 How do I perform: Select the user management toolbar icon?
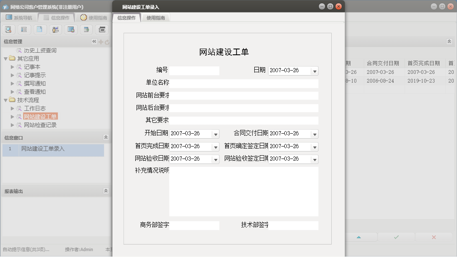(x=55, y=29)
